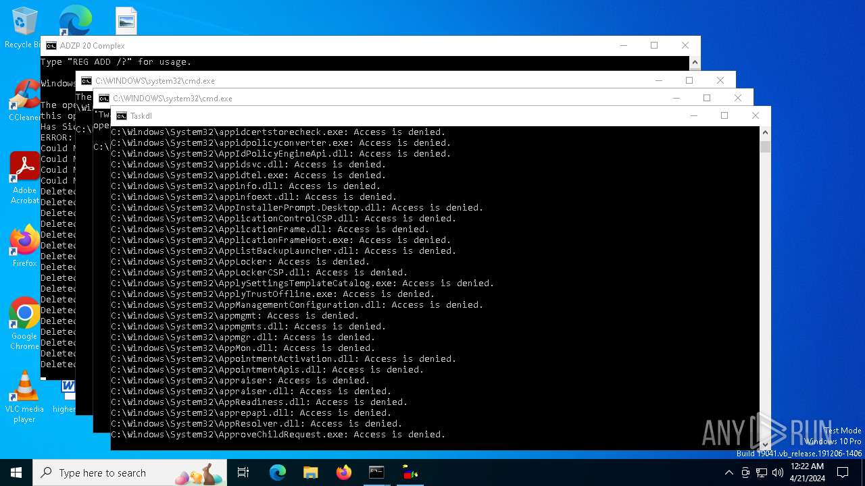This screenshot has height=486, width=865.
Task: Open the Microsoft Edge desktop shortcut
Action: click(75, 20)
